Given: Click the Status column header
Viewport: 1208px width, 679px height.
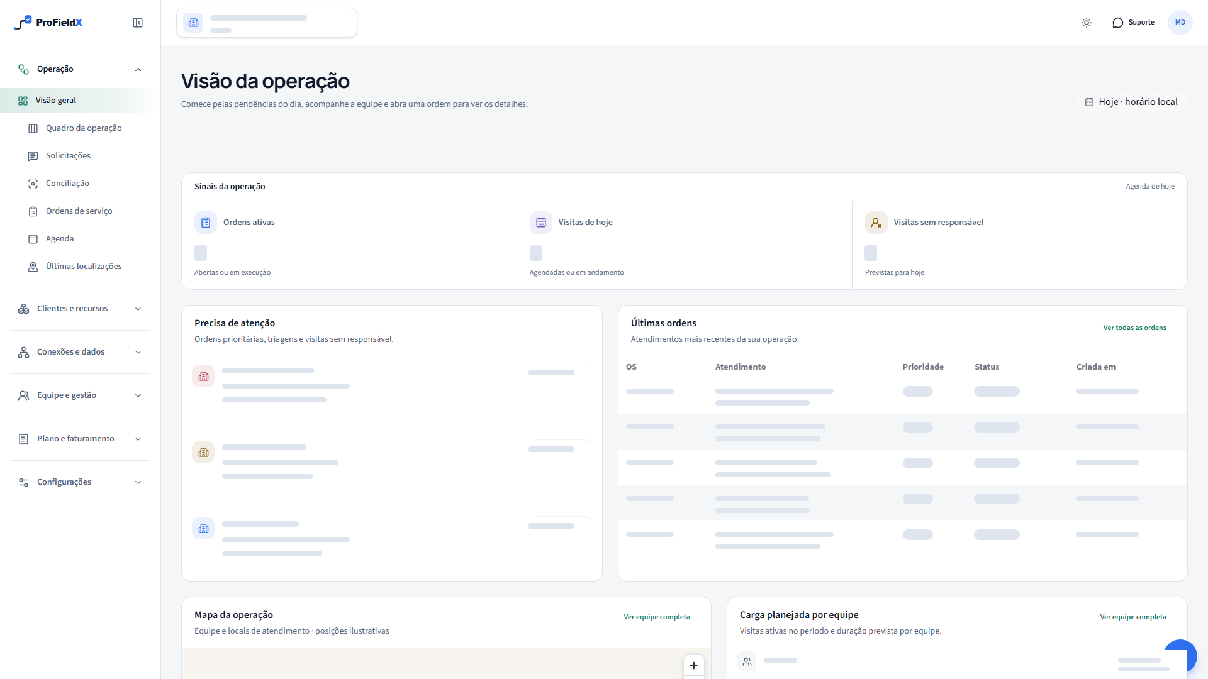Looking at the screenshot, I should tap(987, 367).
